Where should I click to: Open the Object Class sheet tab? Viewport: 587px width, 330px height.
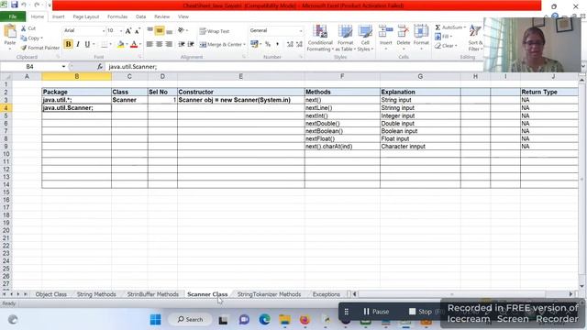pyautogui.click(x=51, y=294)
